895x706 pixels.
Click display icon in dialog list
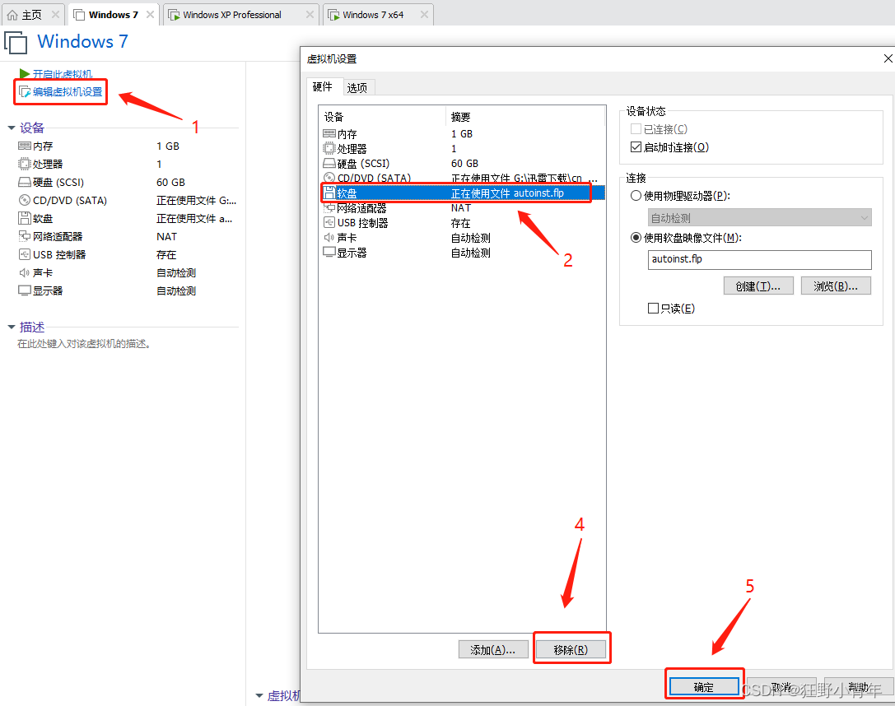click(329, 252)
